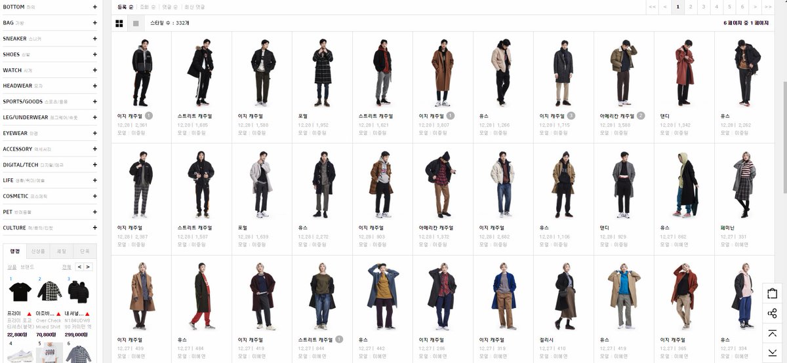The height and width of the screenshot is (363, 787).
Task: Expand the DIGITAL/TECH category
Action: click(94, 164)
